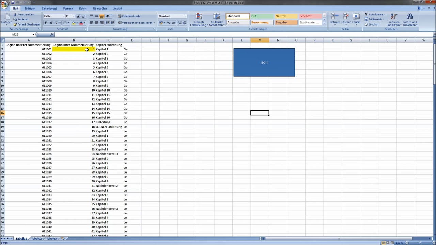Open the Excel help question mark
436x245 pixels.
[419, 8]
